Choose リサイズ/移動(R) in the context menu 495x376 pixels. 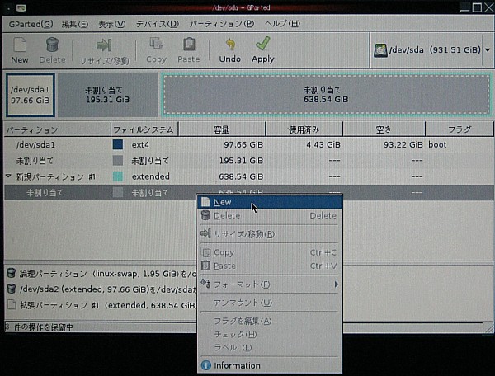[270, 234]
